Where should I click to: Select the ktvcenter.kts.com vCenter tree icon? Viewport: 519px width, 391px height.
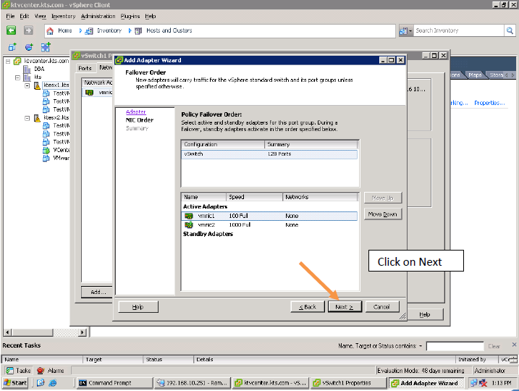17,61
